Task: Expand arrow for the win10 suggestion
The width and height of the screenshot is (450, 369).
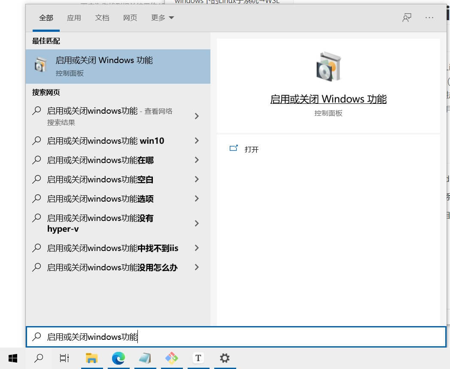Action: pyautogui.click(x=197, y=140)
